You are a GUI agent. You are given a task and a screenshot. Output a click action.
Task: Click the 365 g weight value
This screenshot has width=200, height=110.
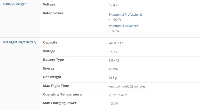pos(113,78)
